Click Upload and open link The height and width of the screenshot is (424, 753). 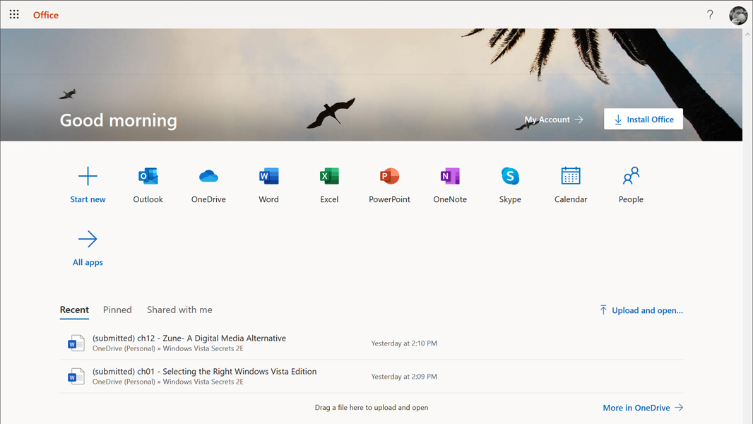(641, 310)
